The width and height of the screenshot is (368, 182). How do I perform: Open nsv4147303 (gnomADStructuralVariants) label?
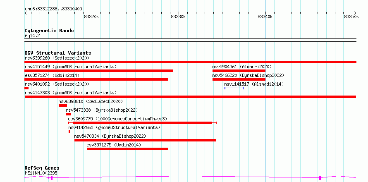71,93
